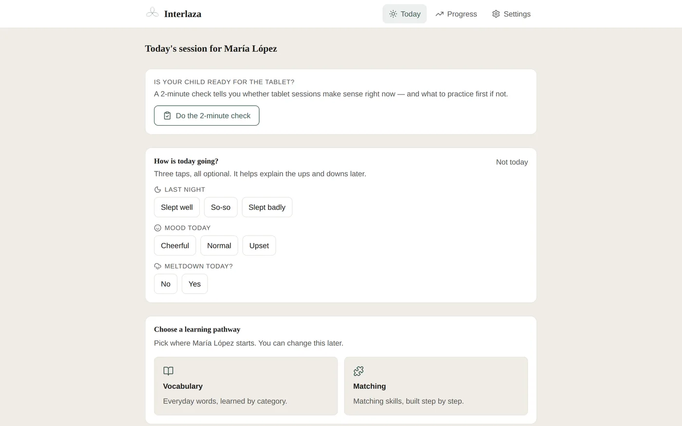The image size is (682, 426).
Task: Select Slept well for last night
Action: tap(177, 207)
